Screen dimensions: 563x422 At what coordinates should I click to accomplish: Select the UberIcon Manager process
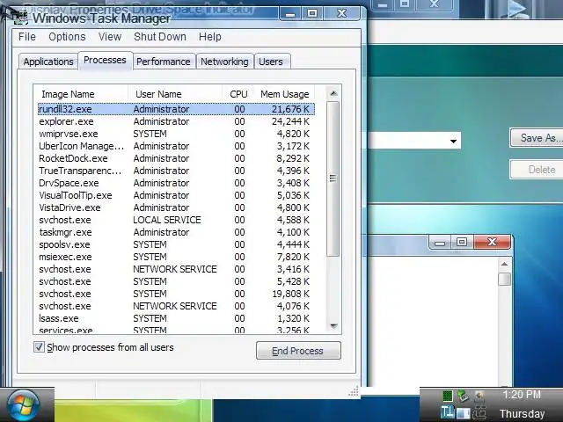tap(176, 146)
